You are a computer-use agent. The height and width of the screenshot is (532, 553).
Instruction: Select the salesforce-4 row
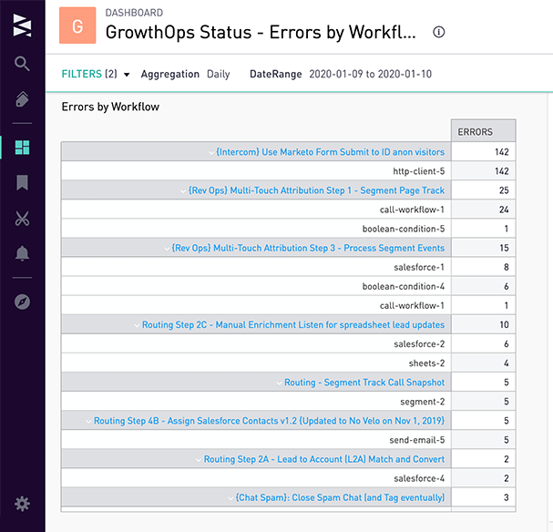[288, 478]
